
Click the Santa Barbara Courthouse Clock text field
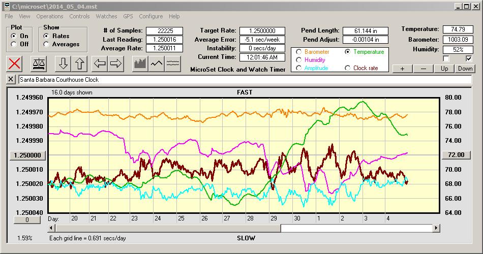(244, 80)
